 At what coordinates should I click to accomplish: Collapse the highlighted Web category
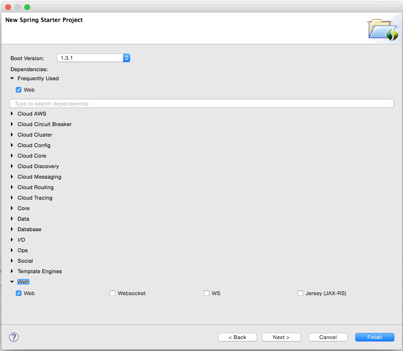(x=12, y=282)
